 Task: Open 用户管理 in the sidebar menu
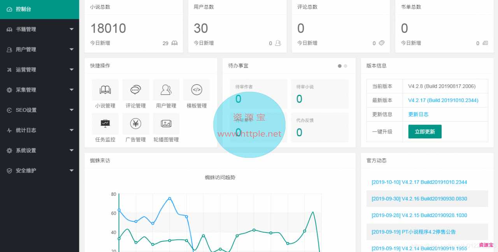pyautogui.click(x=39, y=50)
